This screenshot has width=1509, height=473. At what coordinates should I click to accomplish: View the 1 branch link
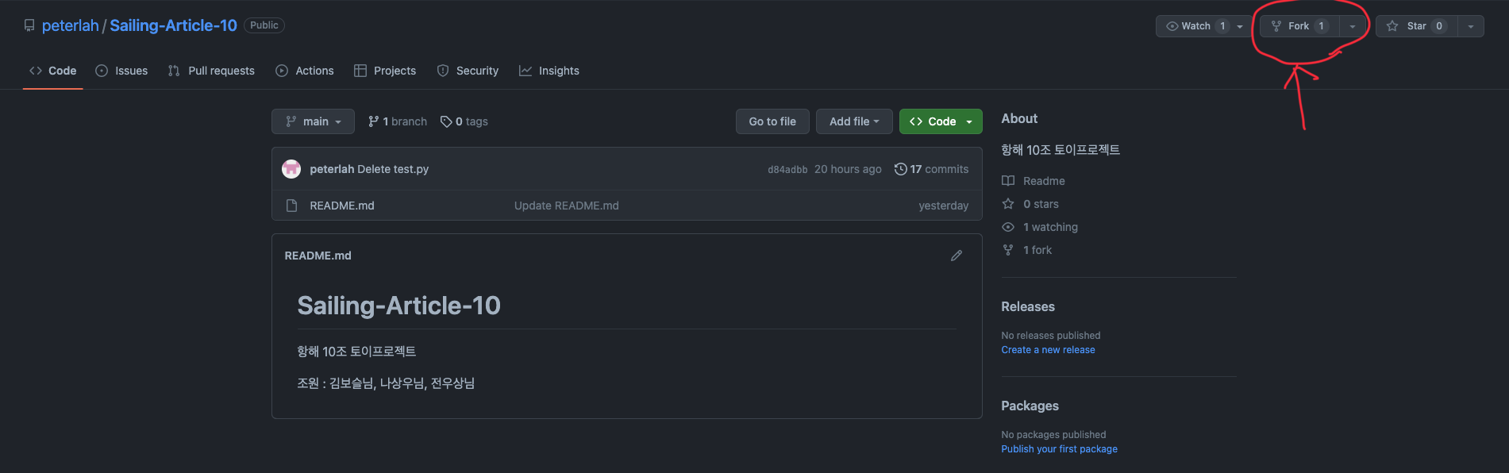click(x=398, y=121)
